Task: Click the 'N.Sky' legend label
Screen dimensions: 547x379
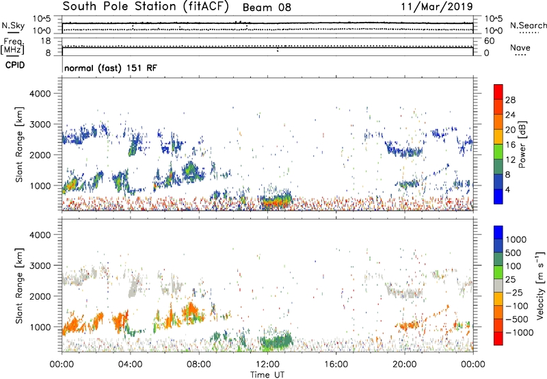Action: [13, 25]
